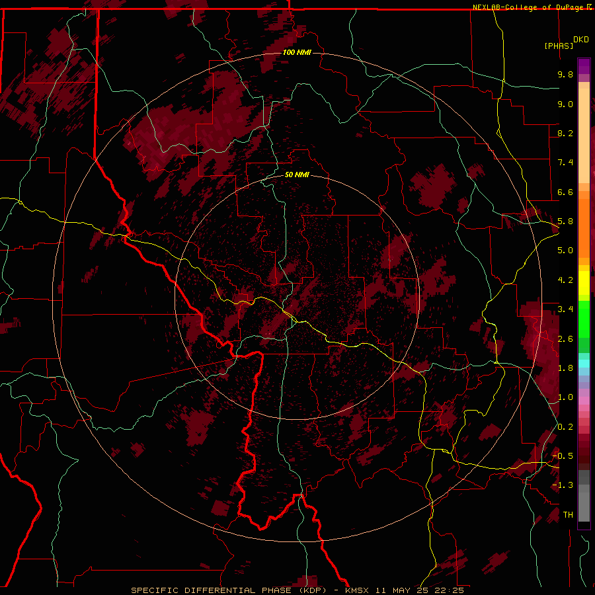Click the 9.8 value on the color scale
The height and width of the screenshot is (595, 595).
pos(565,74)
